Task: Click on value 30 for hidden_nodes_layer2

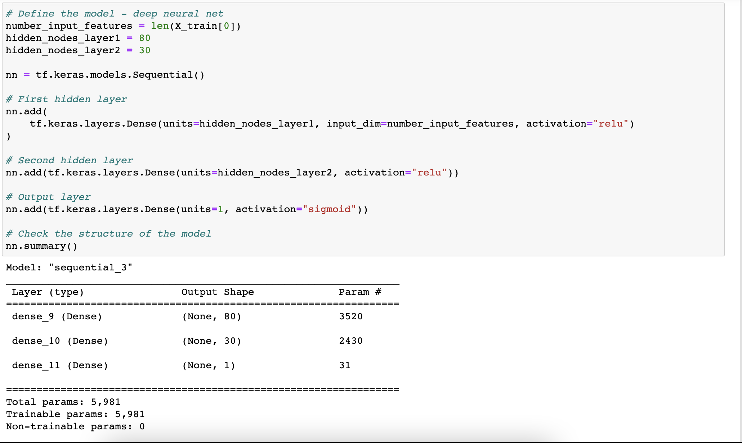Action: coord(144,50)
